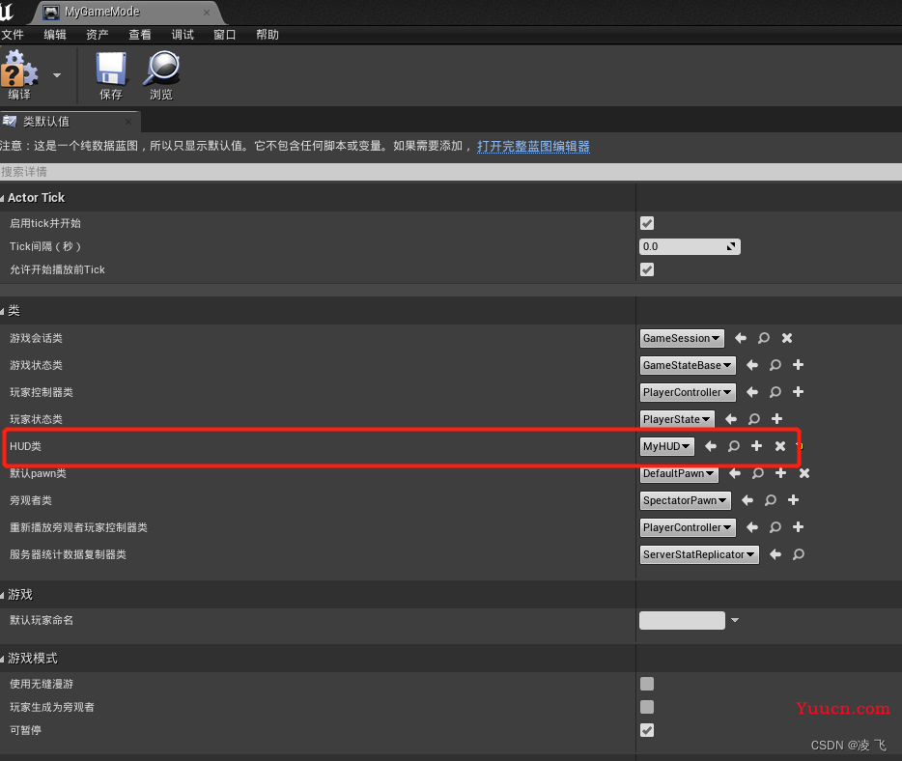This screenshot has width=902, height=761.
Task: Open the SpectatorPawn class dropdown
Action: (685, 500)
